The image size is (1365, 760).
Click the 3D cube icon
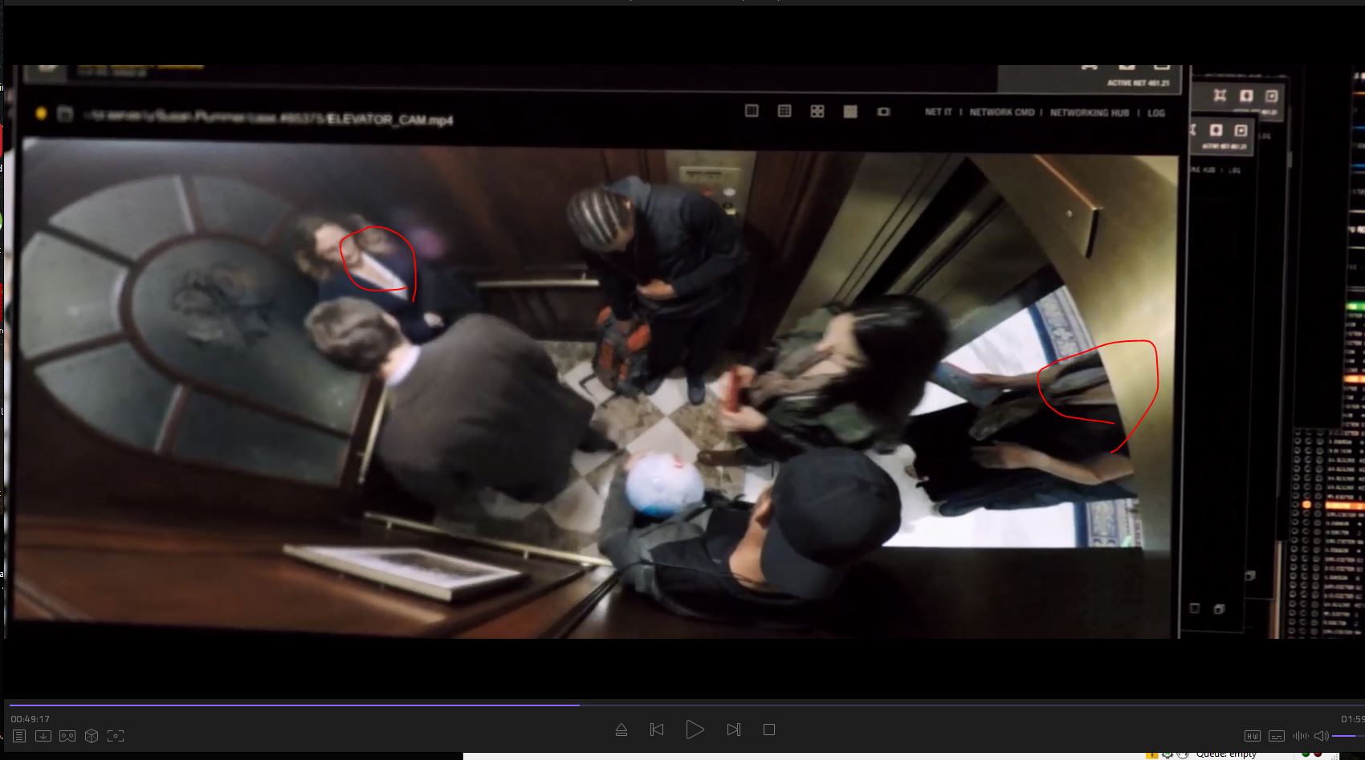coord(92,736)
